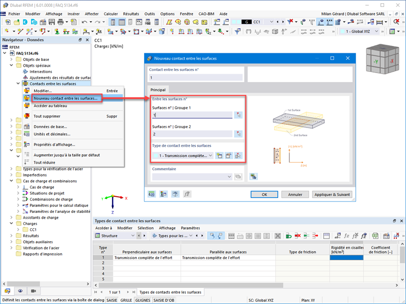The width and height of the screenshot is (406, 304).
Task: Open the CC1 load case dropdown
Action: (x=271, y=22)
